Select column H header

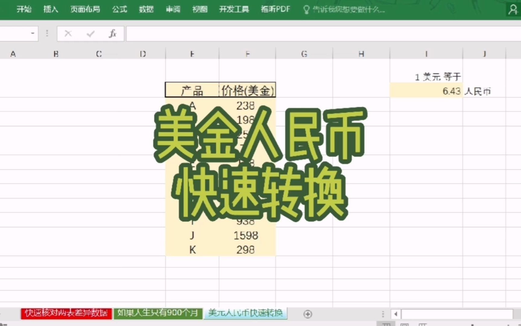tap(361, 54)
